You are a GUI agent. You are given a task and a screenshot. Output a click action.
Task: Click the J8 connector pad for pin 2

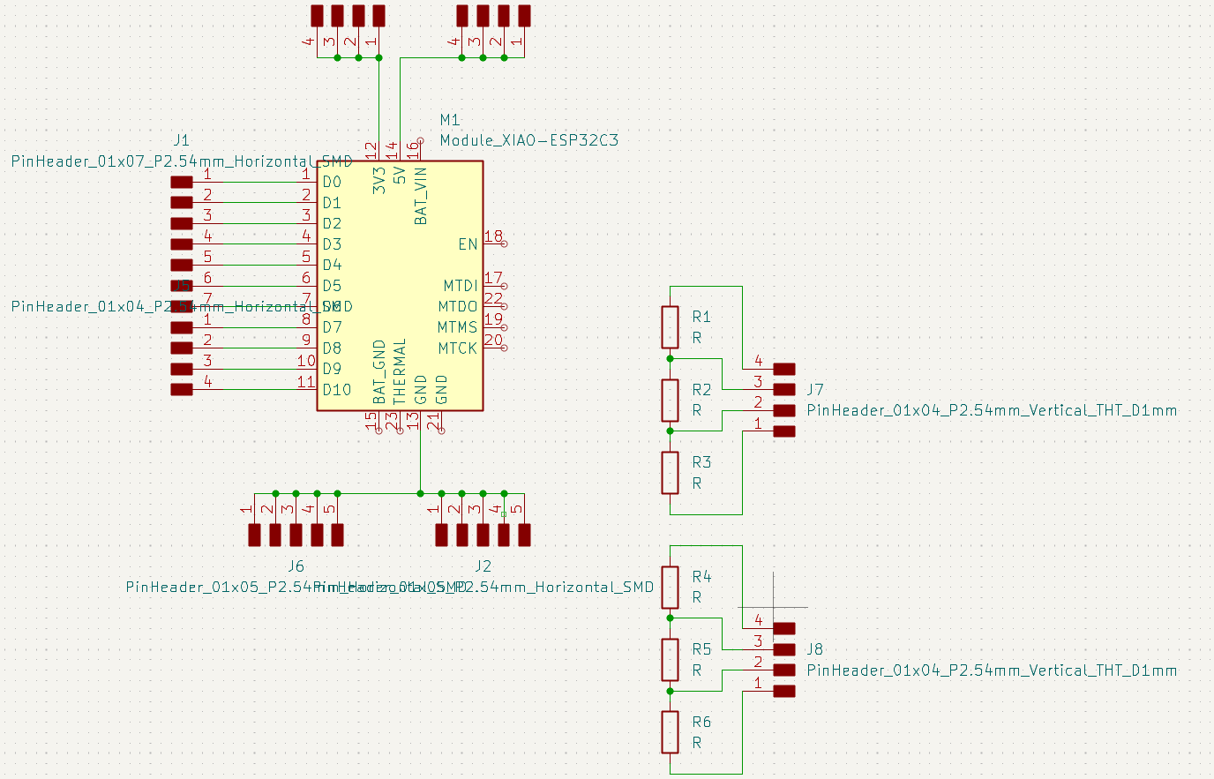click(783, 670)
